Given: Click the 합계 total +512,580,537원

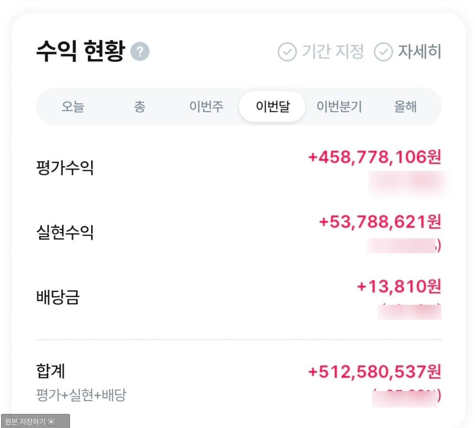Looking at the screenshot, I should click(x=374, y=371).
